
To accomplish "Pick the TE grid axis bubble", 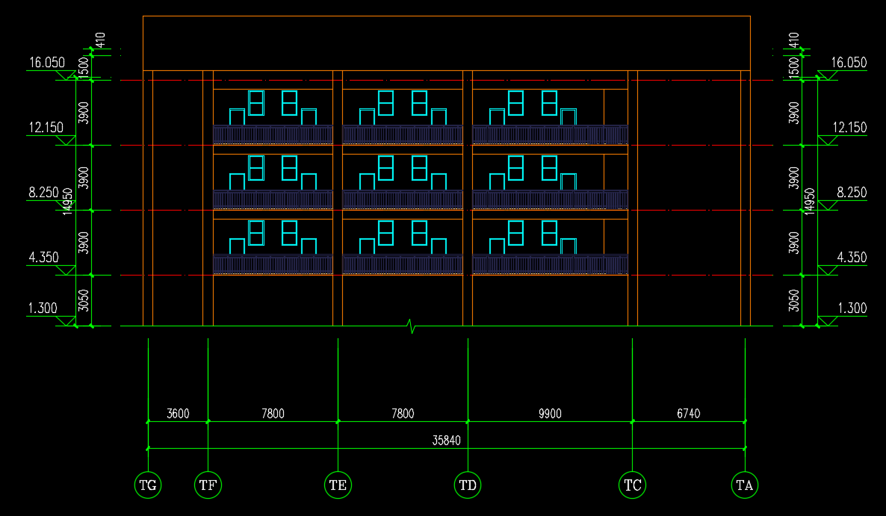I will coord(338,485).
